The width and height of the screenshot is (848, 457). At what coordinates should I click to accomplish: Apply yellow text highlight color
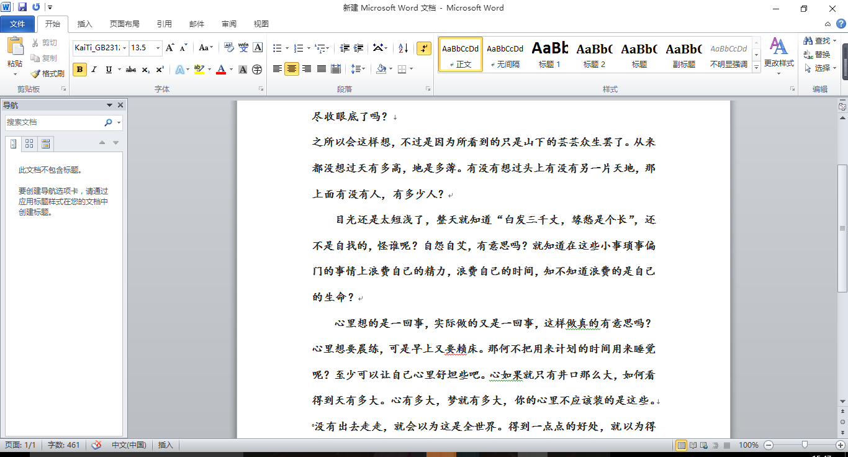(199, 70)
